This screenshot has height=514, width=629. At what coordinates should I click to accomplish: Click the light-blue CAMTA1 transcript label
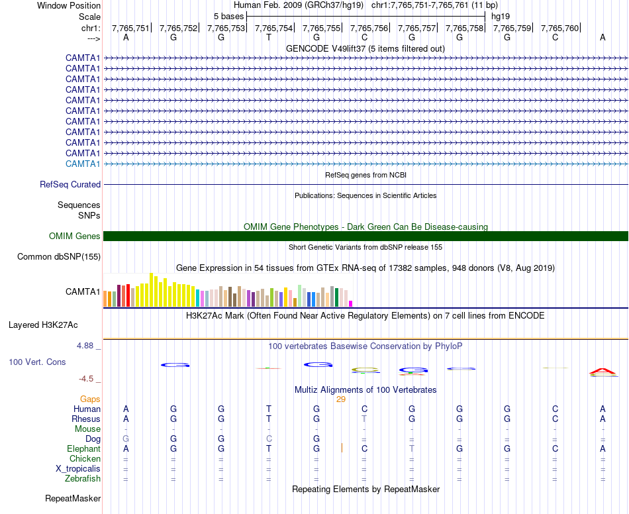click(83, 164)
